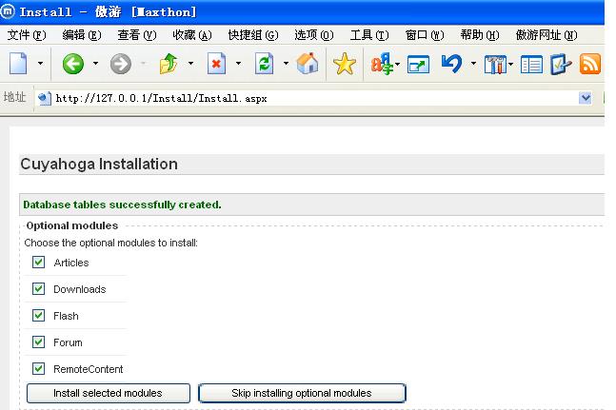Click the Forum module label
Screen dimensions: 616x410
[x=68, y=342]
